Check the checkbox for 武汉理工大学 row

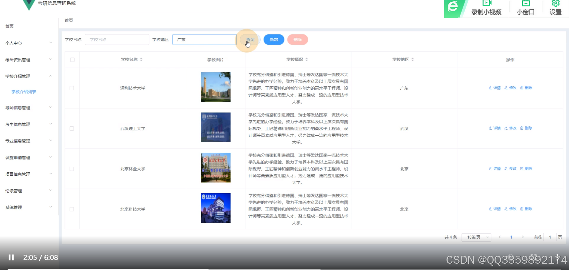point(72,129)
